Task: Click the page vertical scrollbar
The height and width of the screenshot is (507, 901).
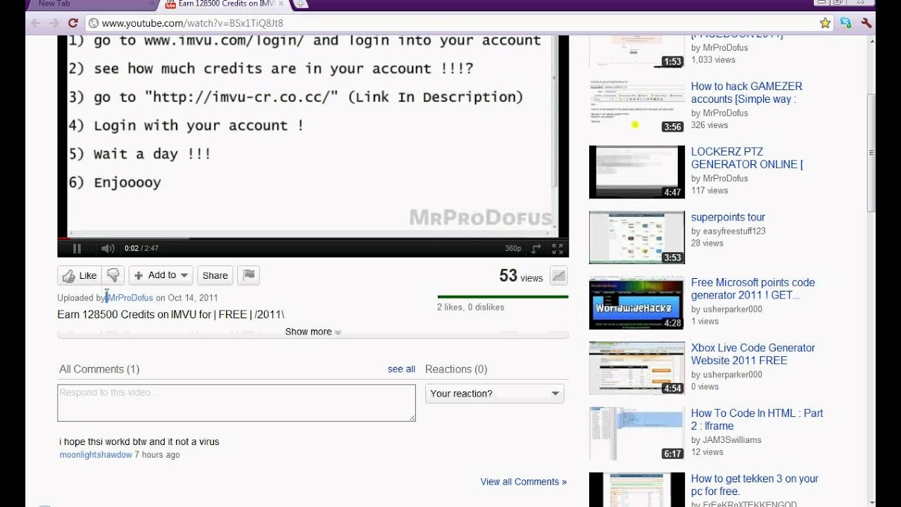Action: tap(871, 151)
